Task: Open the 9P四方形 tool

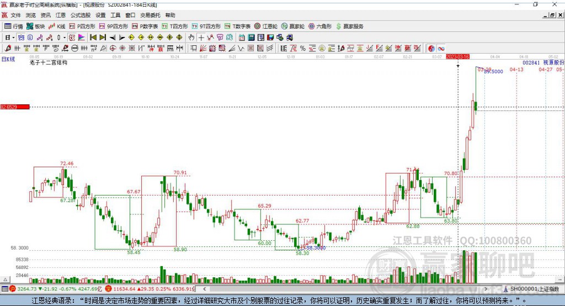Action: tap(113, 27)
